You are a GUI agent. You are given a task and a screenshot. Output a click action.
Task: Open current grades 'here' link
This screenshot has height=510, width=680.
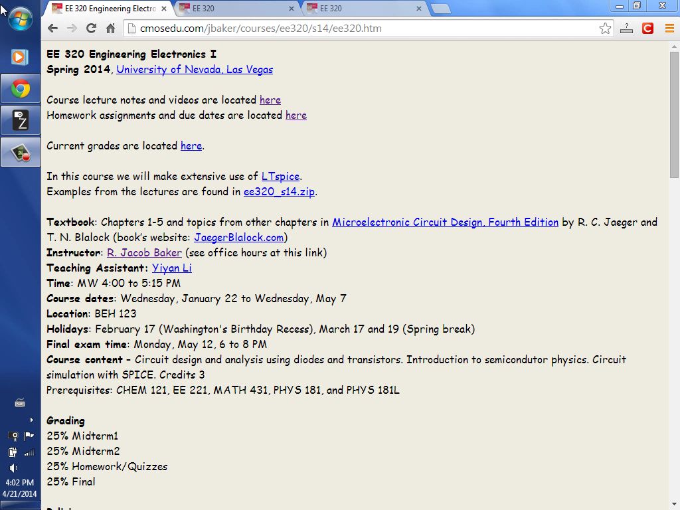click(191, 145)
